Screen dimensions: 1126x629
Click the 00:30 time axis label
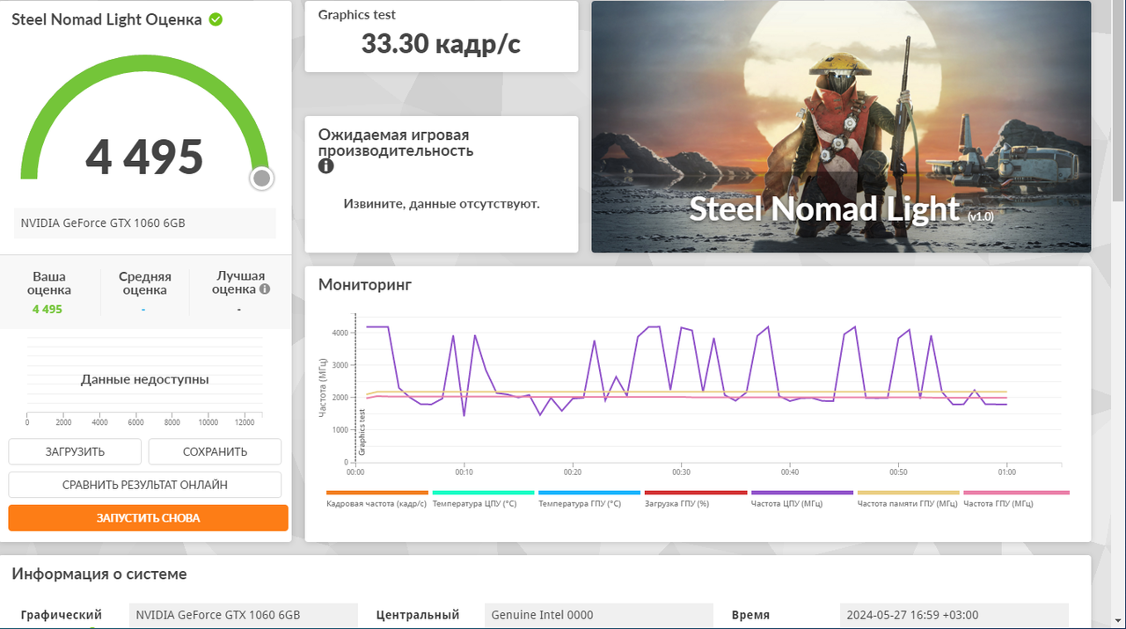click(x=681, y=472)
